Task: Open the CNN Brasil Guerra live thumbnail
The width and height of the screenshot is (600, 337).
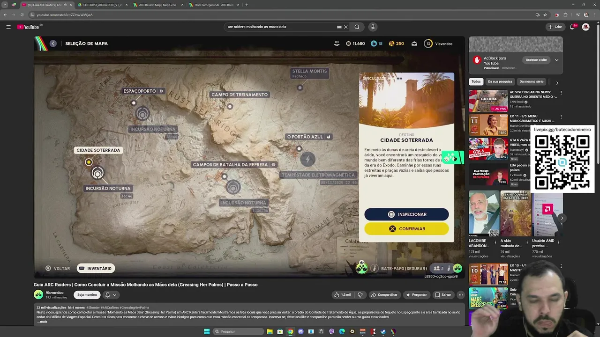Action: [488, 101]
